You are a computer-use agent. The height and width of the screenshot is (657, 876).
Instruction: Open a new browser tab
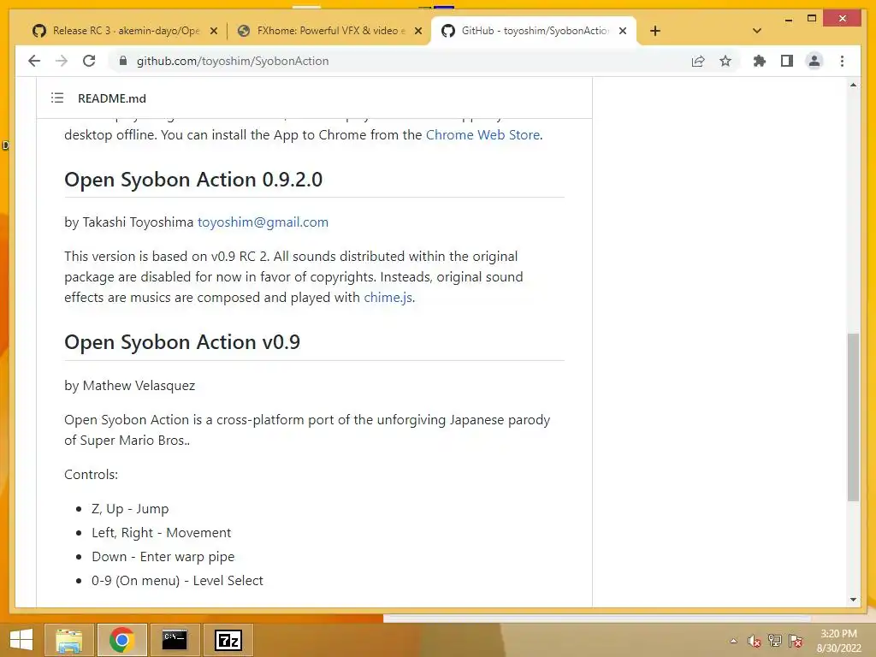(655, 31)
